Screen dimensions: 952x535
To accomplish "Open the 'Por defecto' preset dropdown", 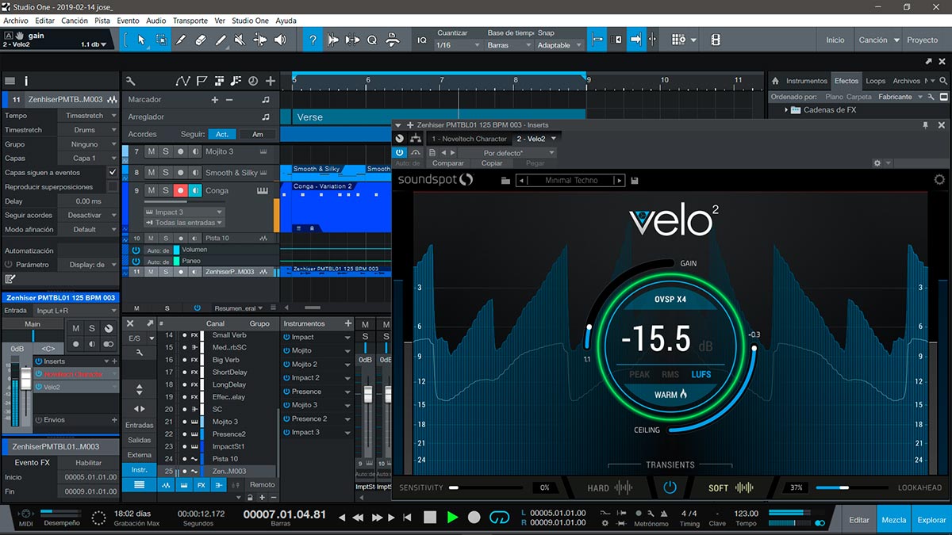I will pyautogui.click(x=507, y=152).
